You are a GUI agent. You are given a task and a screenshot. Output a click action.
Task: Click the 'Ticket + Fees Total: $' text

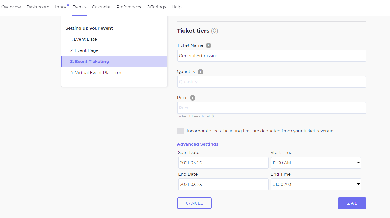(195, 116)
